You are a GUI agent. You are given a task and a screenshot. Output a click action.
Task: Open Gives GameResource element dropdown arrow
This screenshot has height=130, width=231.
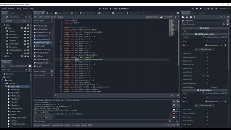222,101
